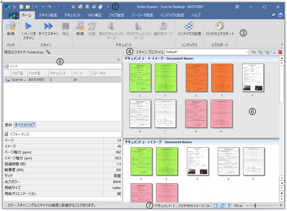
Task: Click the バッチのエクスポート gear icon
Action: coord(220,26)
